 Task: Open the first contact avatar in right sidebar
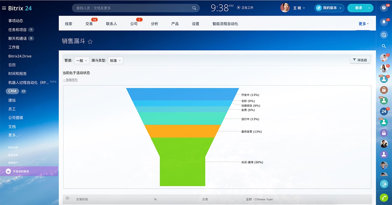click(384, 57)
